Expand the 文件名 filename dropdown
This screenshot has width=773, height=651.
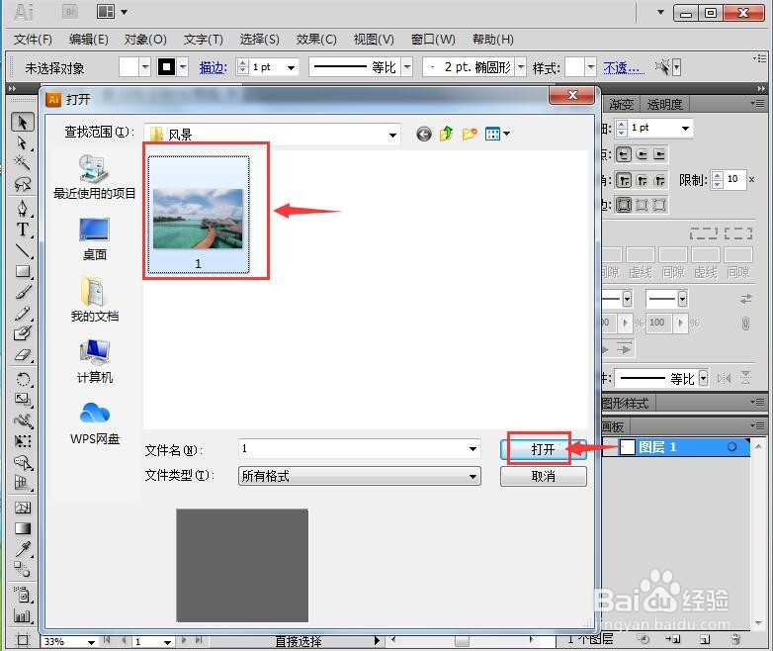click(x=472, y=448)
